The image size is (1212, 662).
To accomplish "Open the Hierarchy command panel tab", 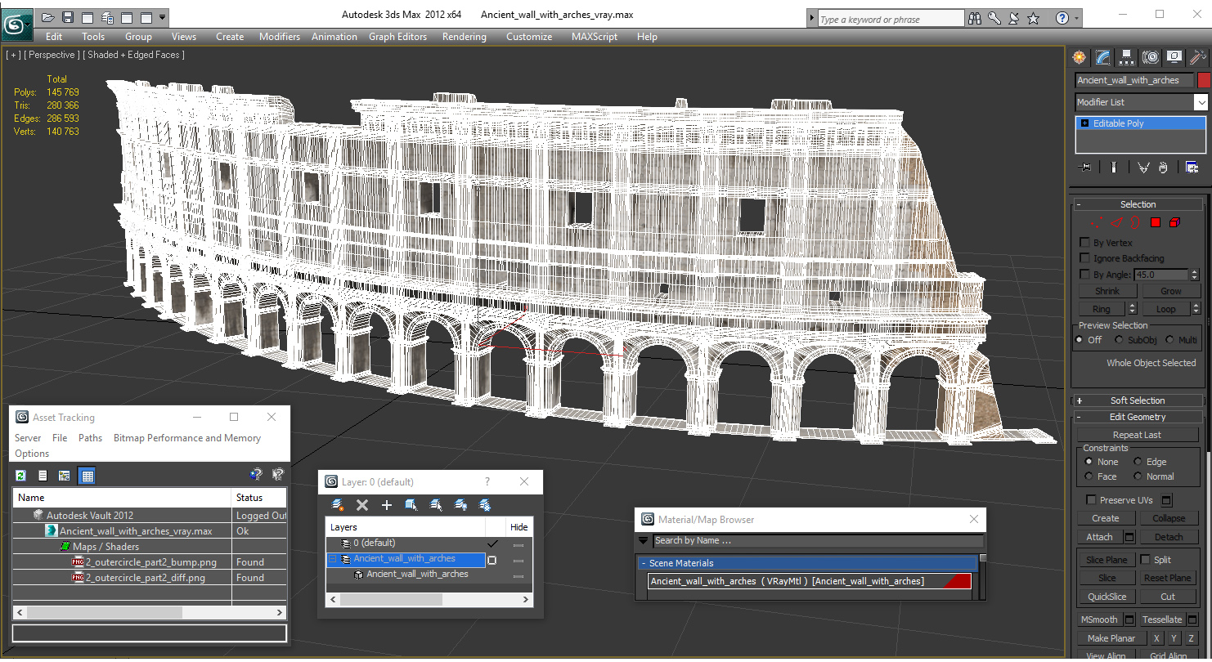I will click(x=1127, y=57).
